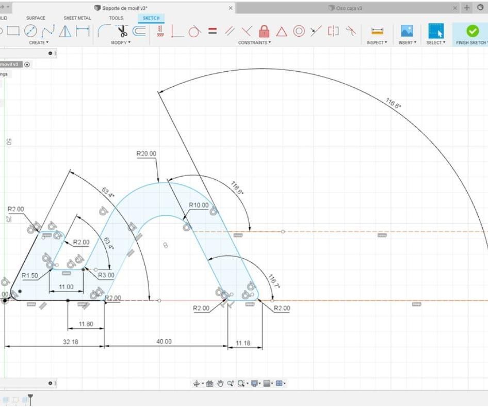Select the Orbit tool at bottom
Screen dimensions: 488x407
[197, 383]
